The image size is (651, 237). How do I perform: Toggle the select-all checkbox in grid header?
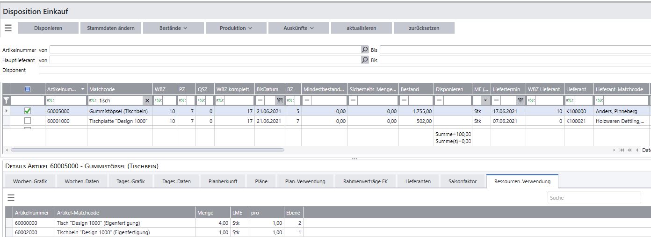28,89
